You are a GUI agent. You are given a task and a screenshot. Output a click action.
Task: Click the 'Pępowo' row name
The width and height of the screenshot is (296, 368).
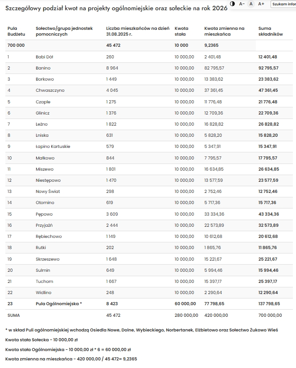(44, 214)
